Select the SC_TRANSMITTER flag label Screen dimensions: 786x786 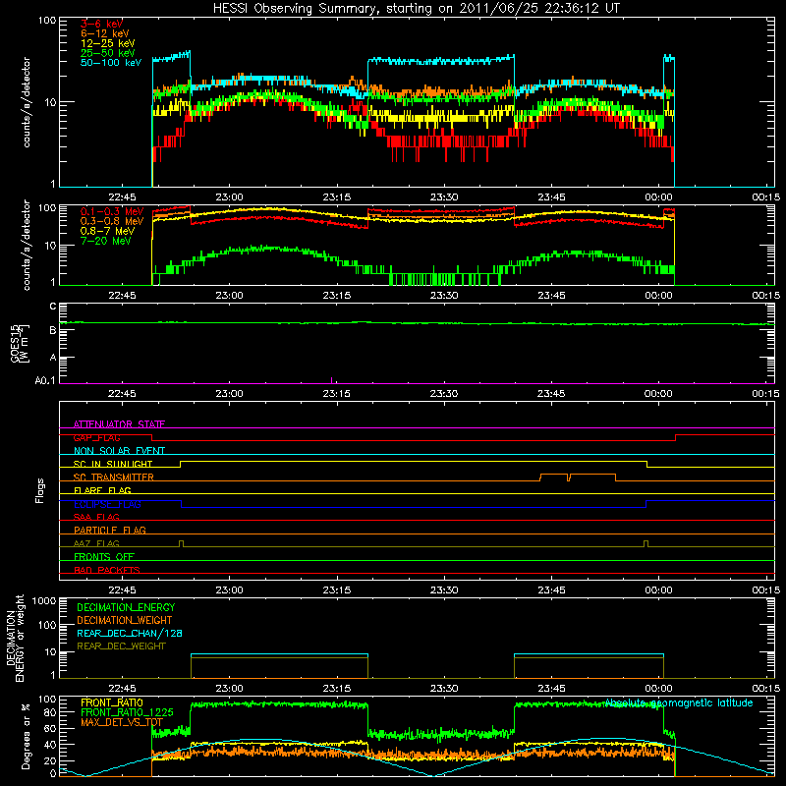click(113, 477)
